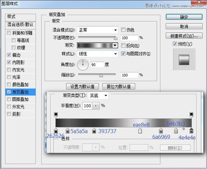
Task: Click 设置为默认值 button
Action: coord(82,86)
